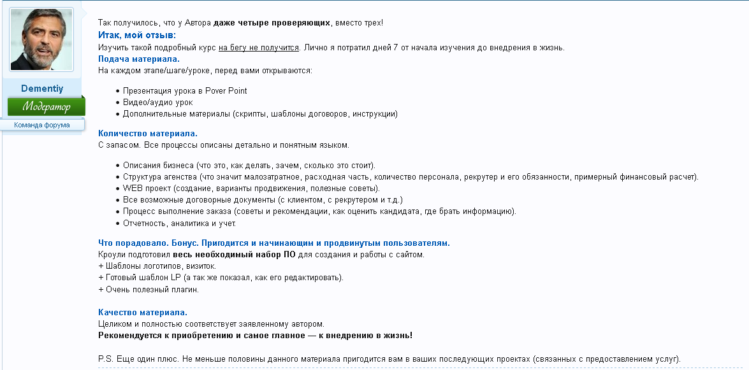Viewport: 749px width, 370px height.
Task: Click the 'Презентация урока в Pover Point' bullet
Action: 185,91
